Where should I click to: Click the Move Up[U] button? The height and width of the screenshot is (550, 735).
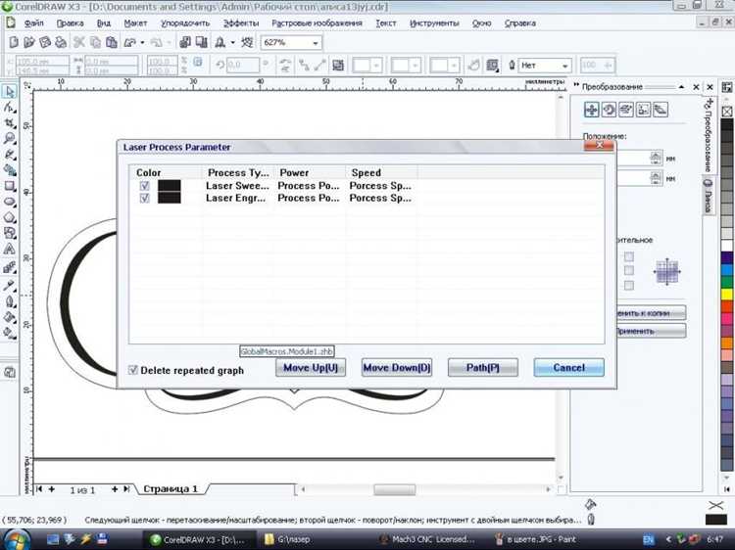click(311, 367)
